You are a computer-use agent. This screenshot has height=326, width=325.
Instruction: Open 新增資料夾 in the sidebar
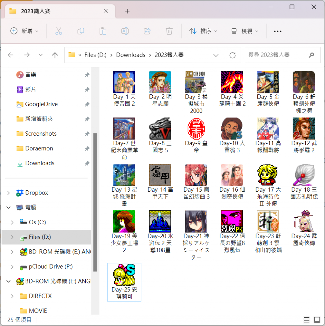(x=39, y=119)
